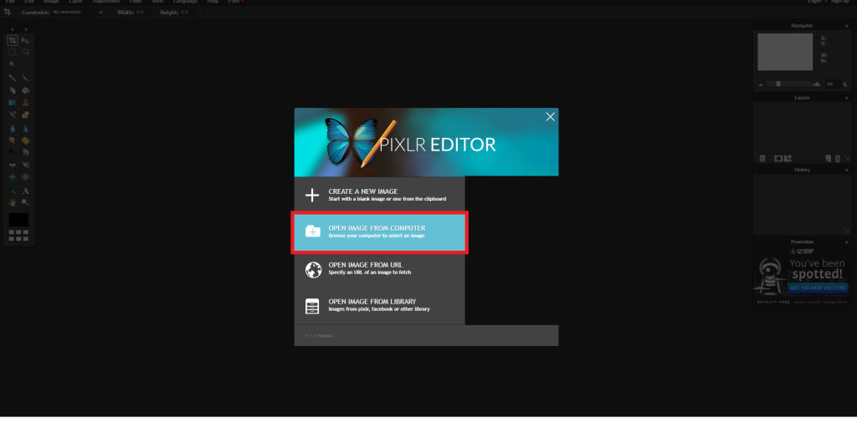
Task: Choose Create a New Image
Action: coord(379,195)
